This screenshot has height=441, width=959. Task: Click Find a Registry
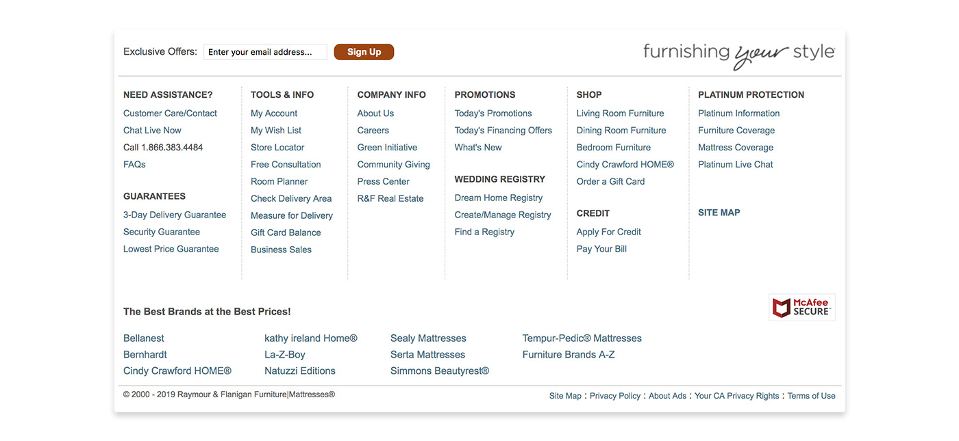[484, 232]
